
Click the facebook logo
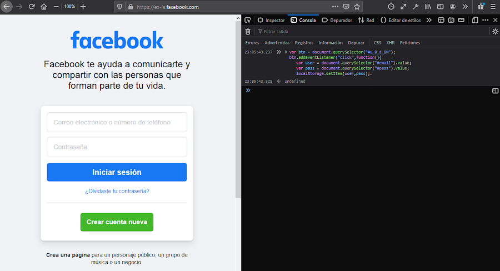click(117, 40)
